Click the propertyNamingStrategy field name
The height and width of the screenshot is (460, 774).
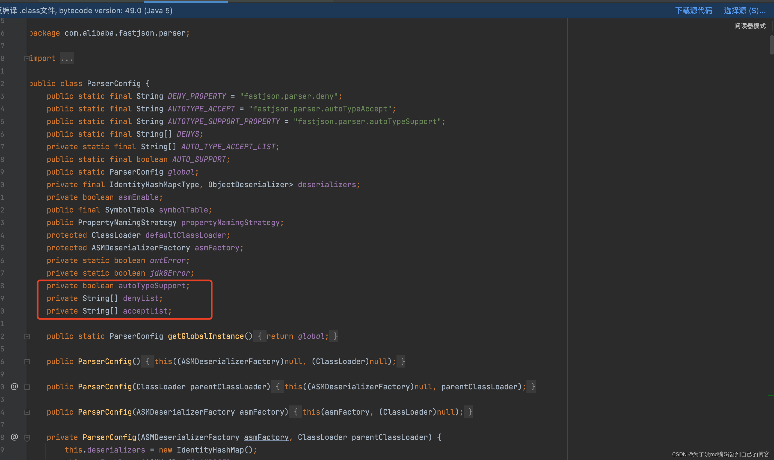(x=230, y=223)
